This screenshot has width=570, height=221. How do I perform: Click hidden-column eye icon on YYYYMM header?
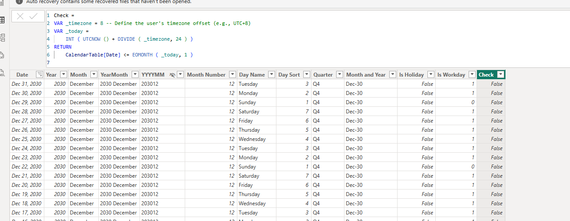(172, 75)
